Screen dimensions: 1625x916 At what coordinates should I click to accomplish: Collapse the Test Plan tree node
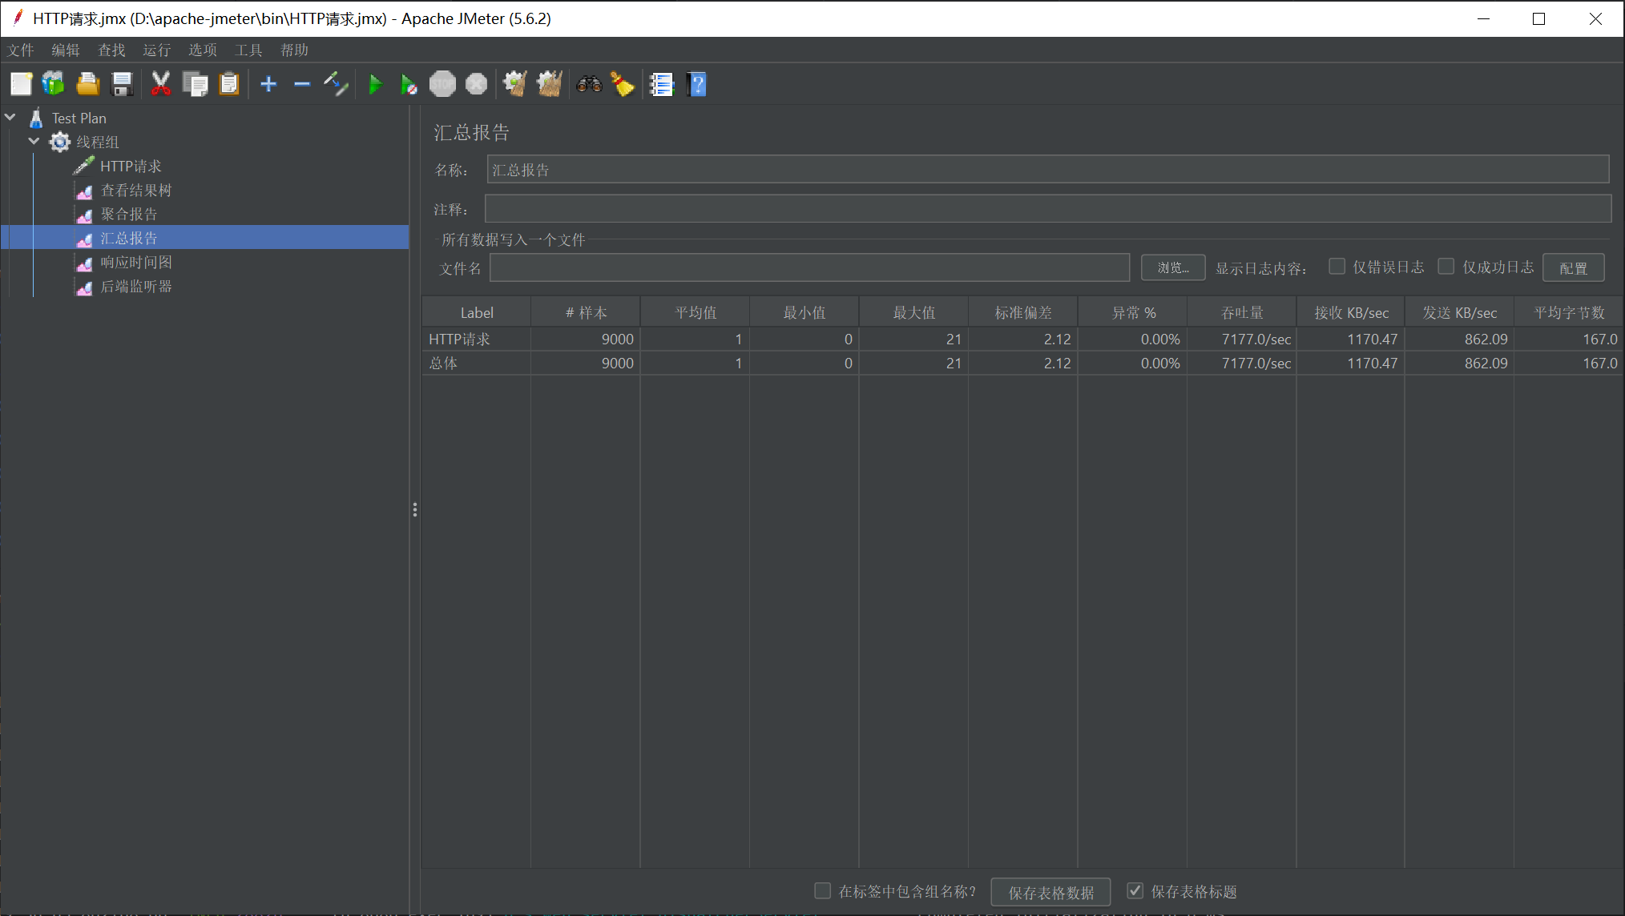coord(10,117)
